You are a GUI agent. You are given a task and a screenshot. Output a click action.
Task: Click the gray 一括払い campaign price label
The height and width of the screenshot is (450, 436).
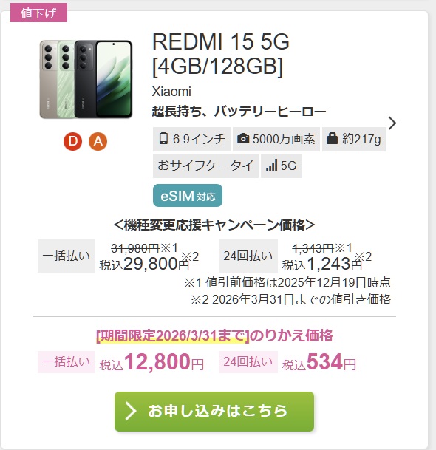click(x=66, y=256)
